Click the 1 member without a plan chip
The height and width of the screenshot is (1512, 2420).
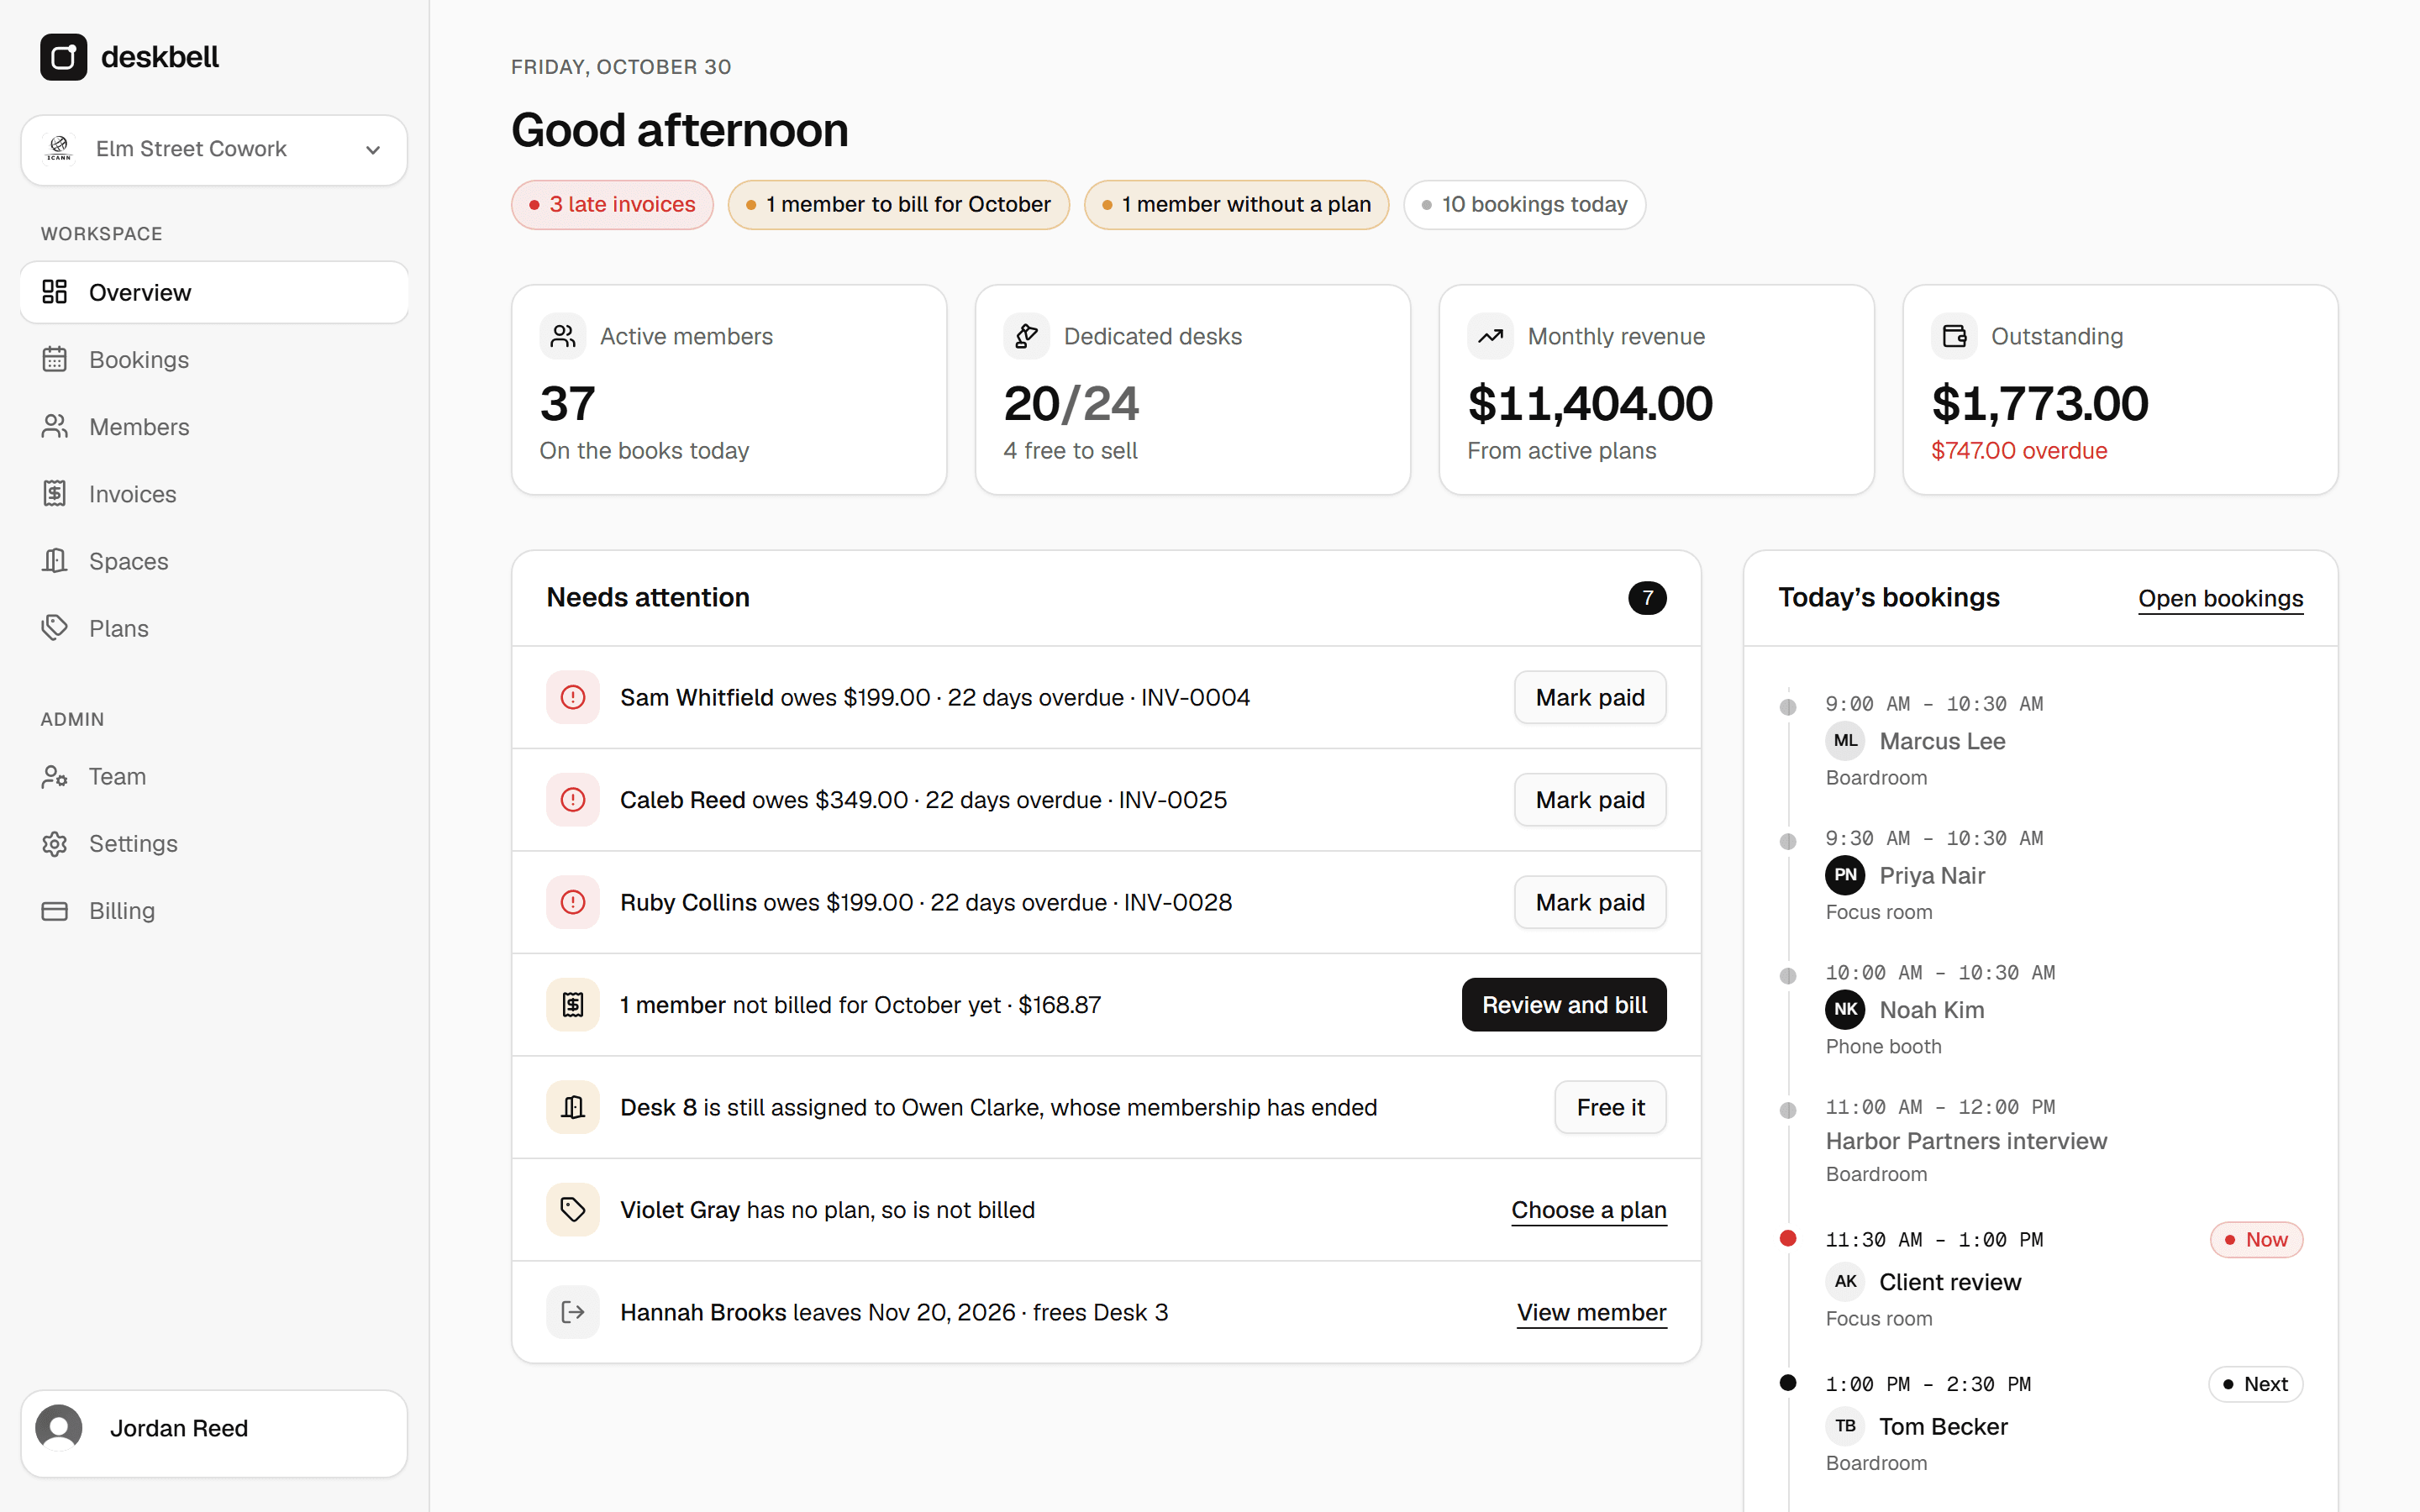1236,204
